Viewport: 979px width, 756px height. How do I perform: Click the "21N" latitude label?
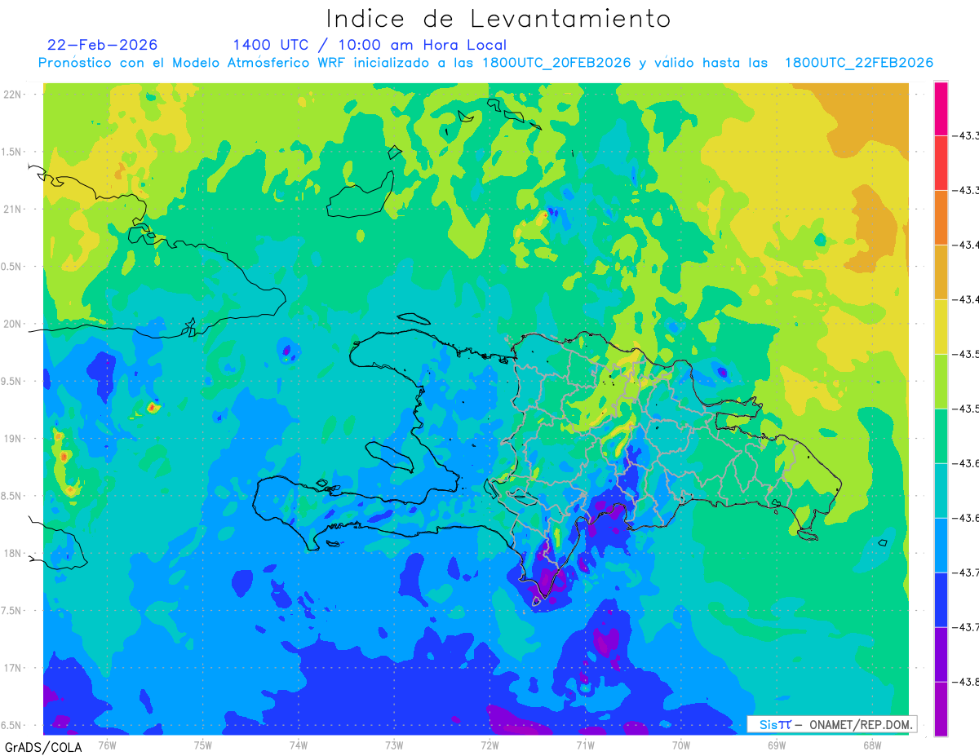click(x=12, y=210)
